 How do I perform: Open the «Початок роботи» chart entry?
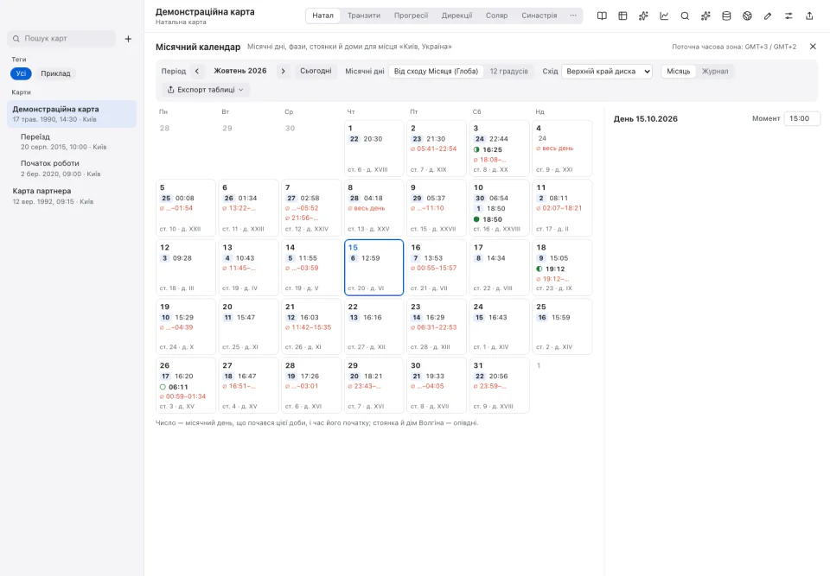pyautogui.click(x=72, y=168)
